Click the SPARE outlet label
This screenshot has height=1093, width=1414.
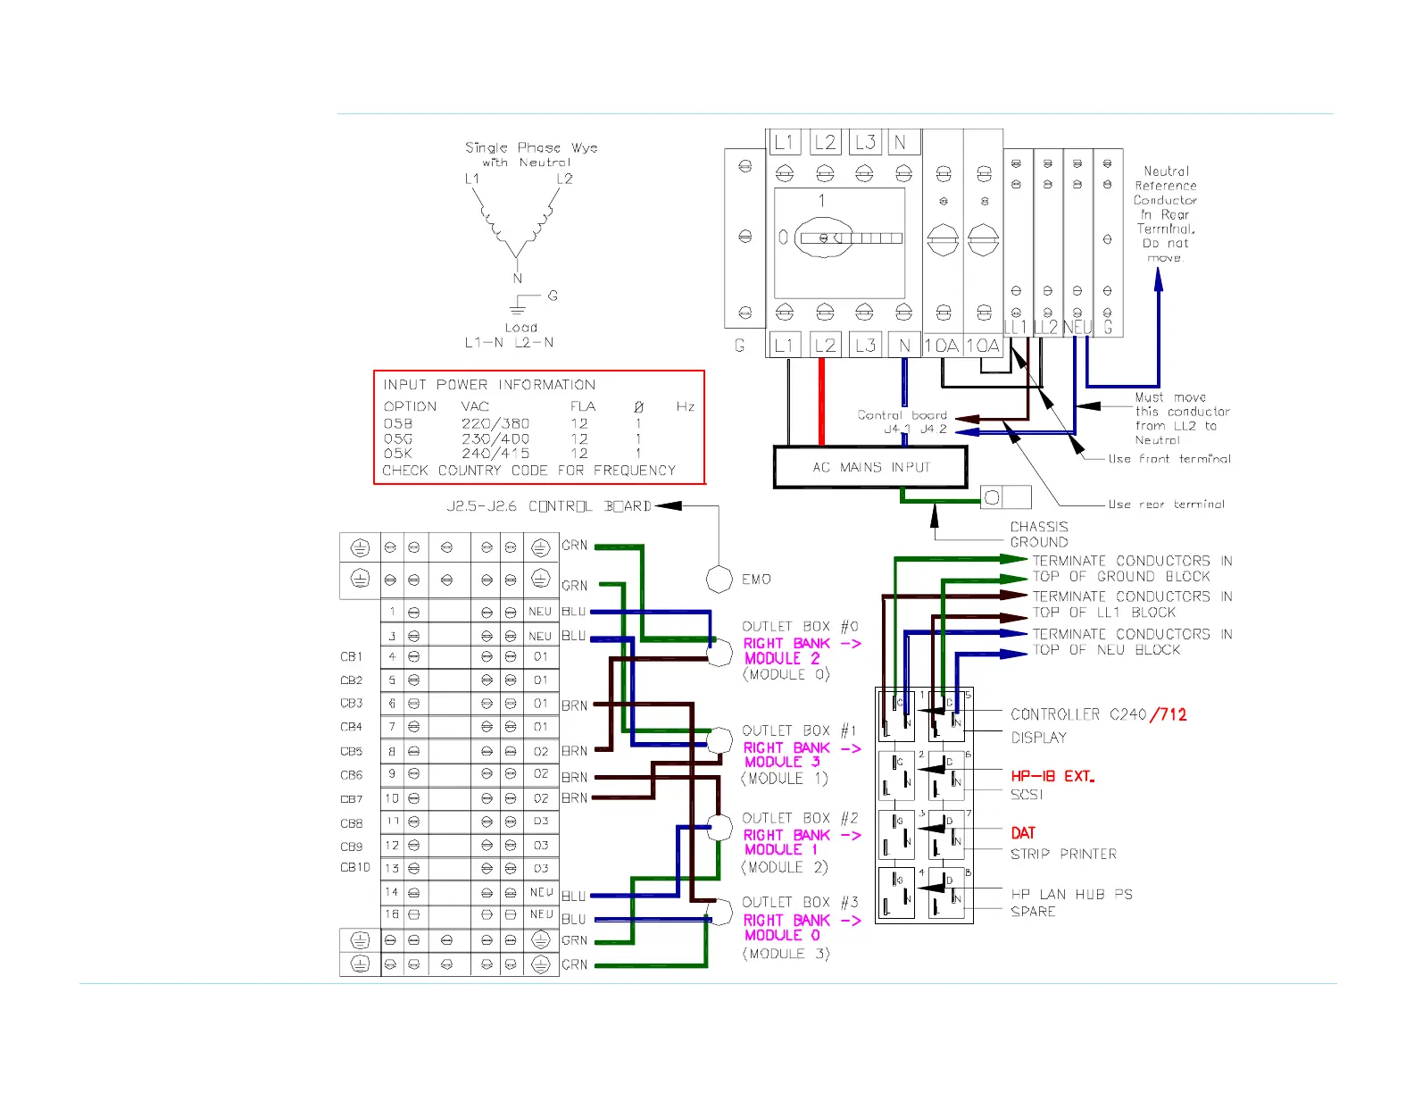point(1033,912)
